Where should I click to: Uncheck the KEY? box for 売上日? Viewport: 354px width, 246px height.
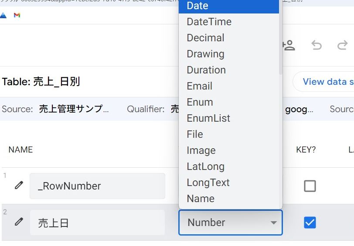pos(310,223)
